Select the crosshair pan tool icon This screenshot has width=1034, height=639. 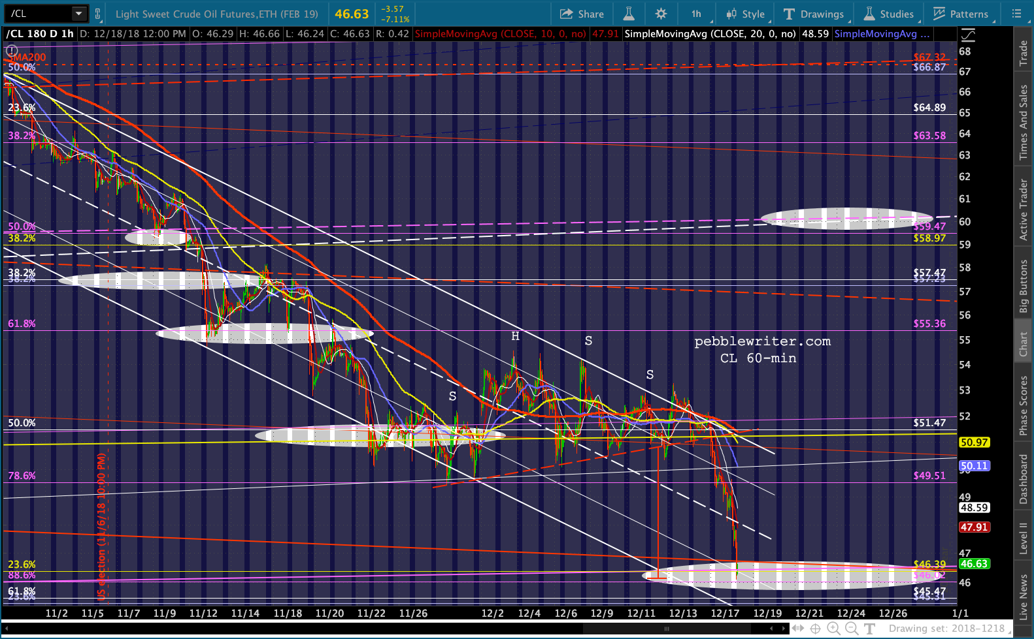click(x=815, y=629)
